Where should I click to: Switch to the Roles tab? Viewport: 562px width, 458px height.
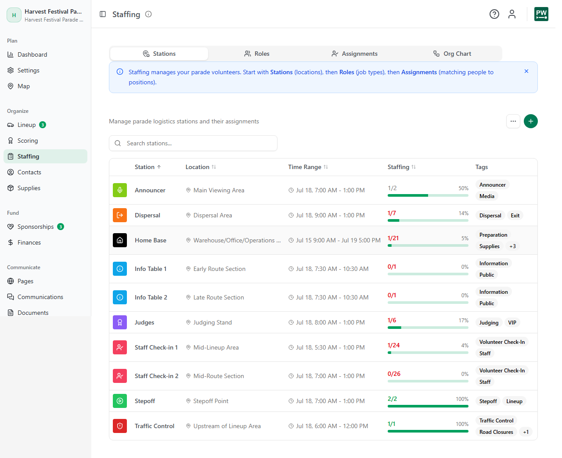pos(257,54)
